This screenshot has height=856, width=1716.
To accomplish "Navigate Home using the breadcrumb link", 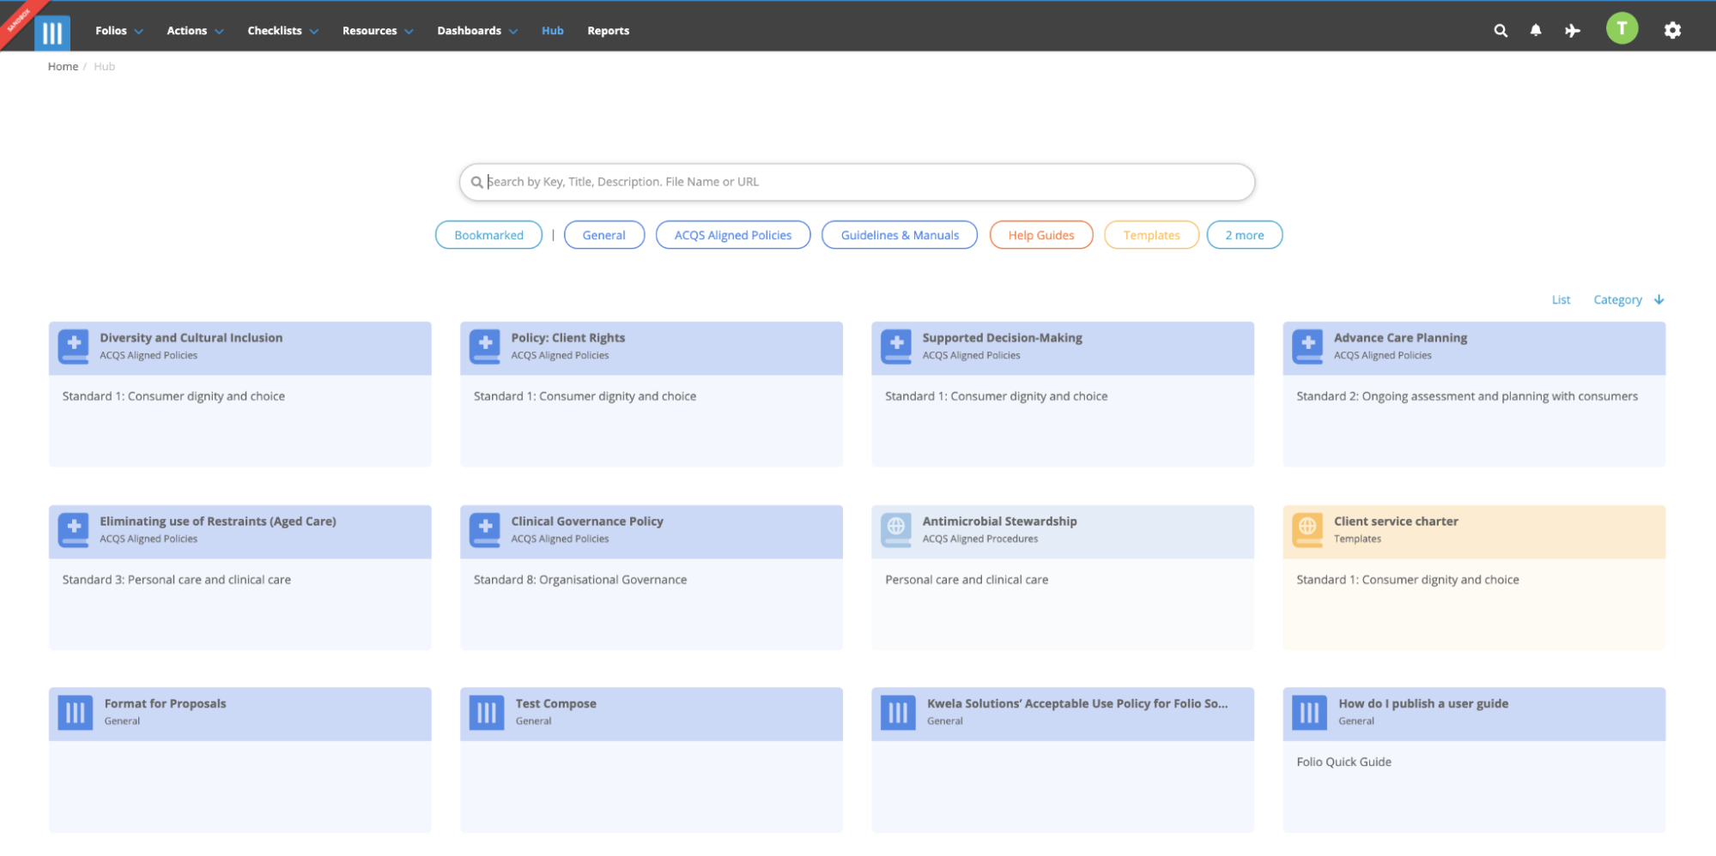I will pos(62,66).
